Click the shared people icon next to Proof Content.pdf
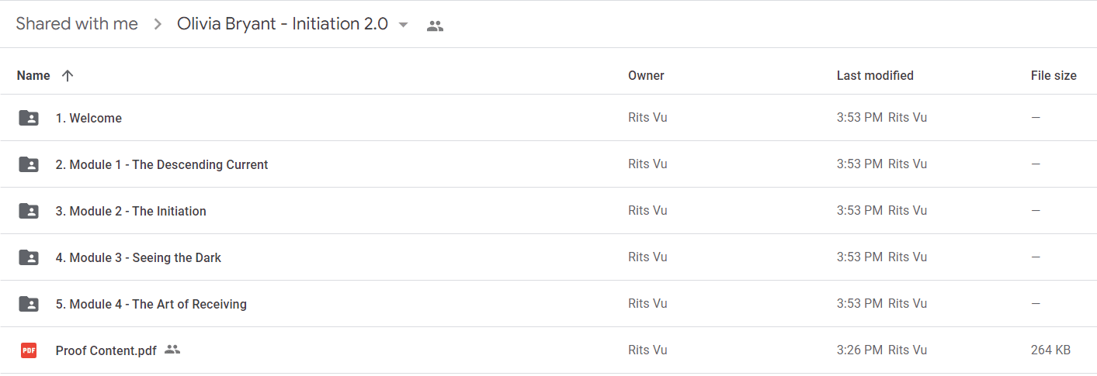The image size is (1097, 376). point(172,350)
